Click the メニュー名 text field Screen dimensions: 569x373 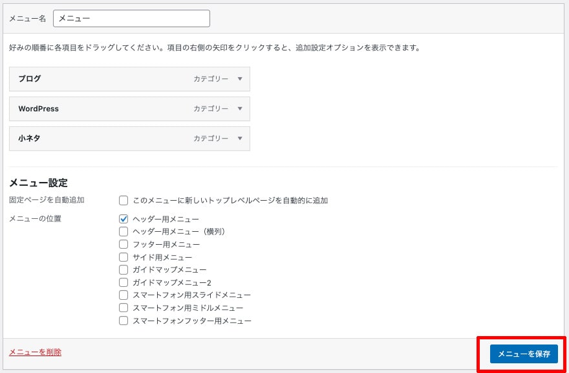131,19
